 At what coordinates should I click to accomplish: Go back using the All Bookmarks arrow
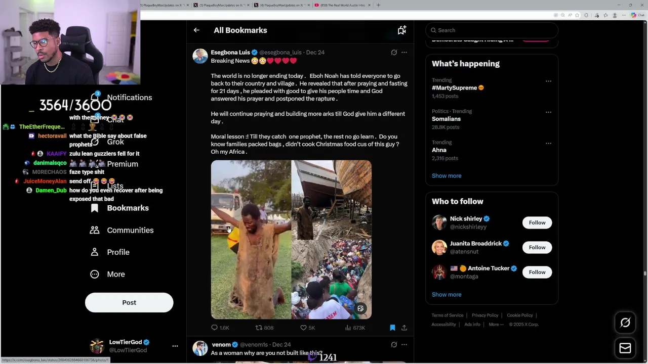[x=196, y=30]
